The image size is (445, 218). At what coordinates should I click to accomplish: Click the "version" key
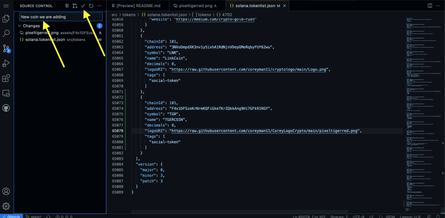(145, 164)
